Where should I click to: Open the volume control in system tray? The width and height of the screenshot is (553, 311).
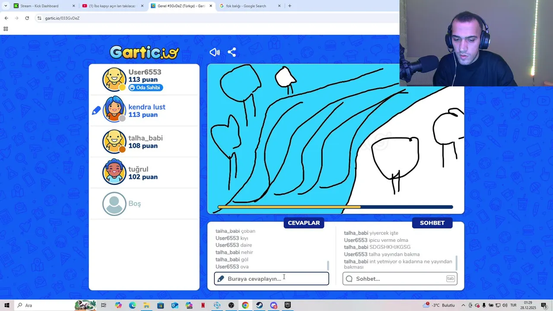point(505,305)
